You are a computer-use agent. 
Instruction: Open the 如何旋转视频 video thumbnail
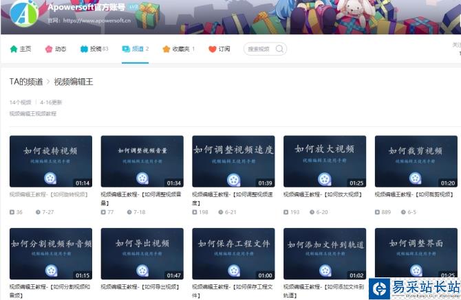(50, 161)
